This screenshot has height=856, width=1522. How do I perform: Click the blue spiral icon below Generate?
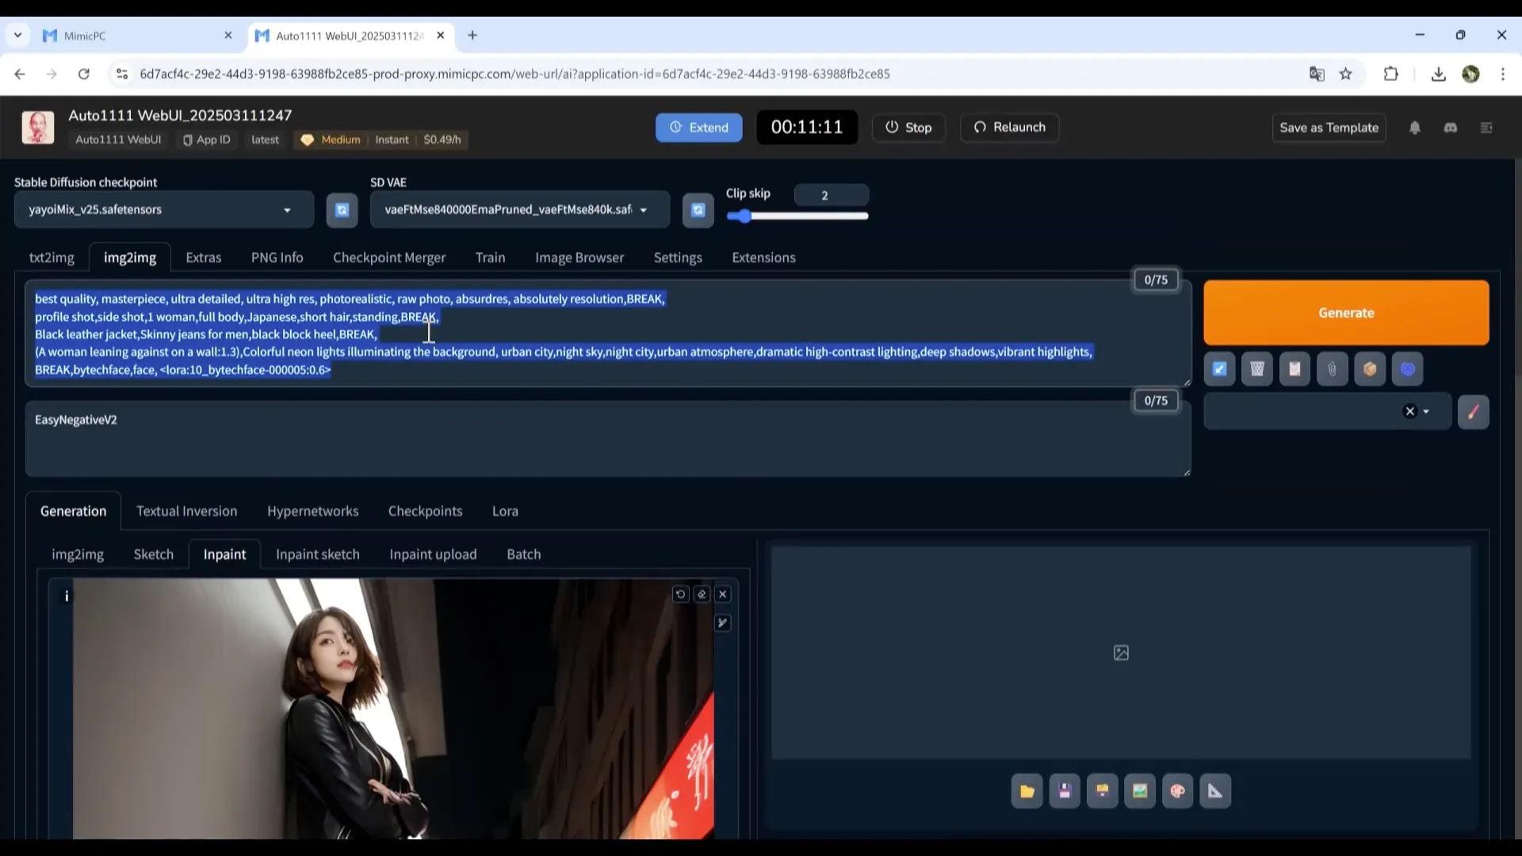coord(1407,369)
